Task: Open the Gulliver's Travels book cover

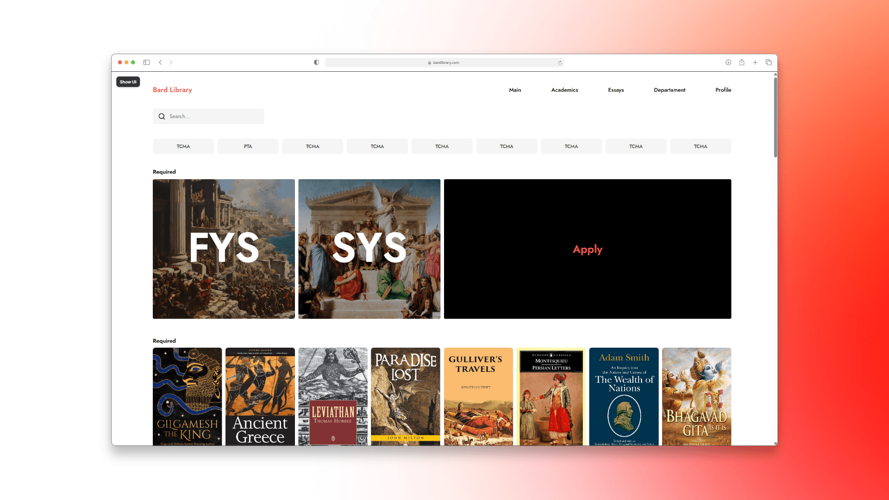Action: 478,397
